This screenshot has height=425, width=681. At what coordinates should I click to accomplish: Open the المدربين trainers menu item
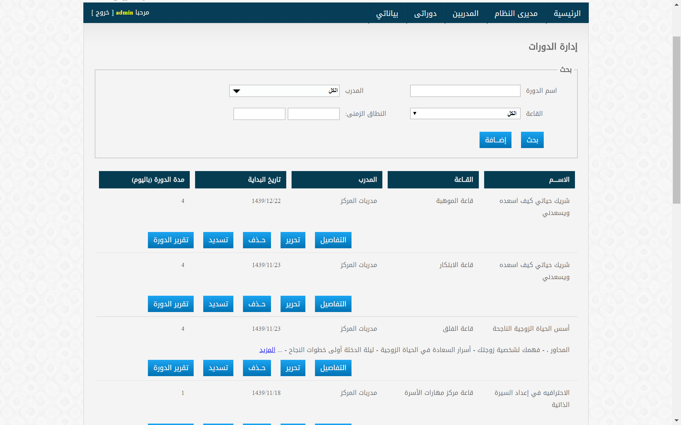point(465,13)
